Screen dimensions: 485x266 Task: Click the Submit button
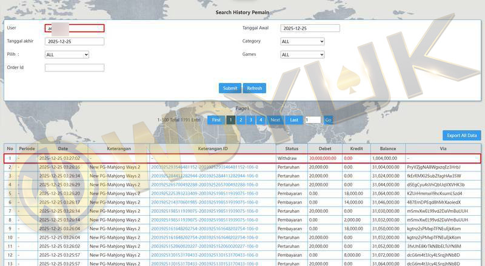click(x=230, y=88)
